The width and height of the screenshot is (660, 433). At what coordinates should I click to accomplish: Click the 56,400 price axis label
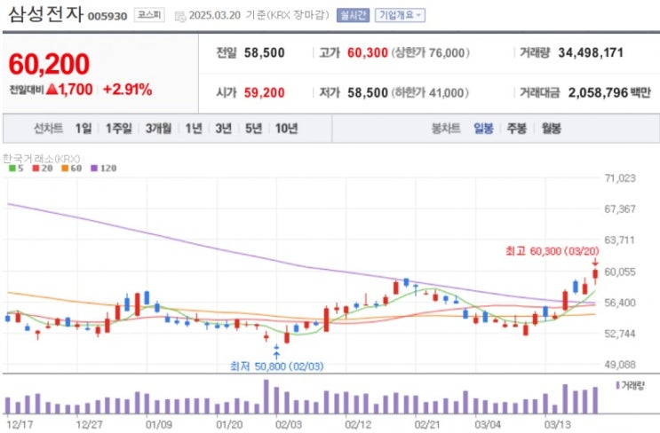(x=620, y=303)
